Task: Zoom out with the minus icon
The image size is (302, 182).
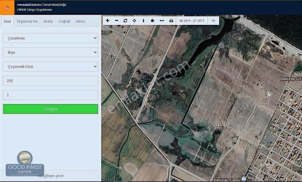Action: [x=117, y=21]
